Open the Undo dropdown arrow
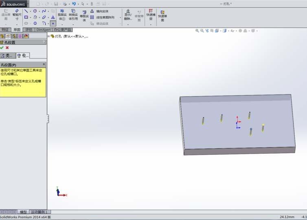 tap(78, 4)
